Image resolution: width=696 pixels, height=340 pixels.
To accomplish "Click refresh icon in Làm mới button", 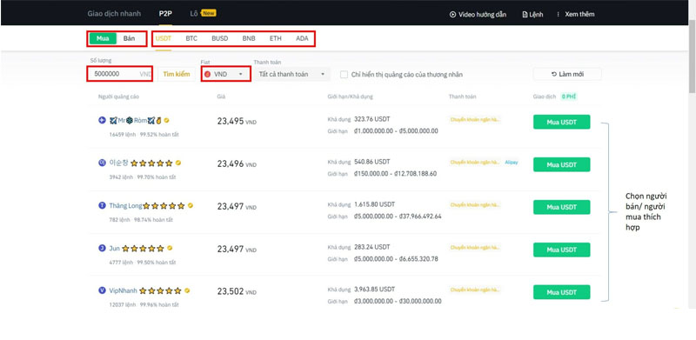I will [553, 74].
